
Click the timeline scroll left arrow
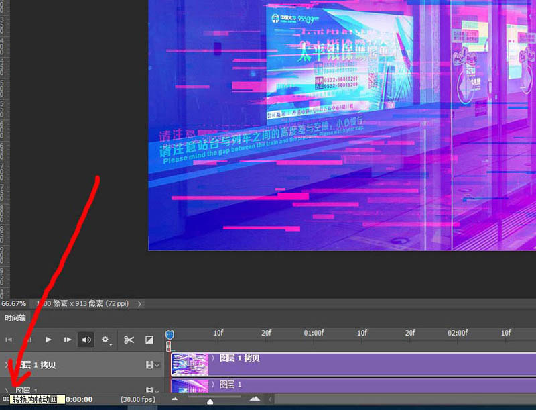tap(270, 399)
